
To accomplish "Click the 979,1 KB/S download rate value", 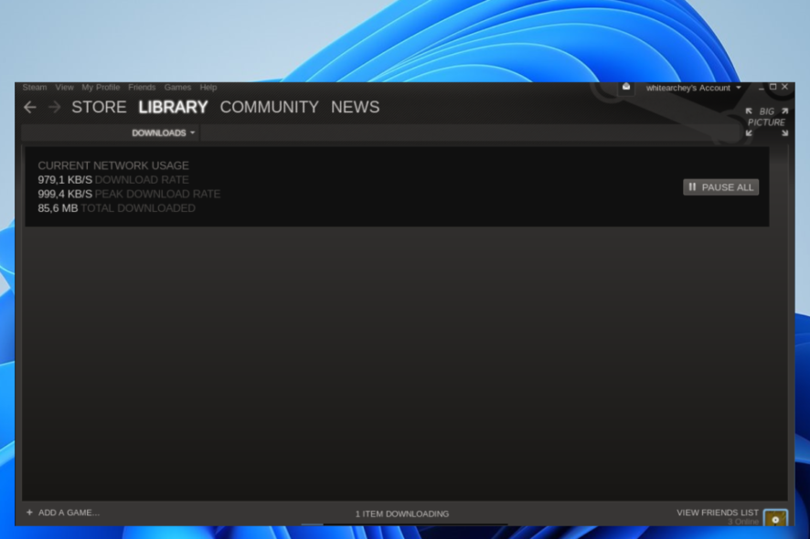I will [x=65, y=180].
